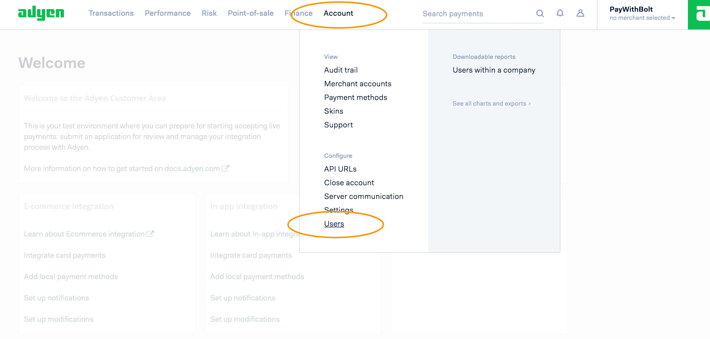Click See all charts and exports

pyautogui.click(x=492, y=104)
